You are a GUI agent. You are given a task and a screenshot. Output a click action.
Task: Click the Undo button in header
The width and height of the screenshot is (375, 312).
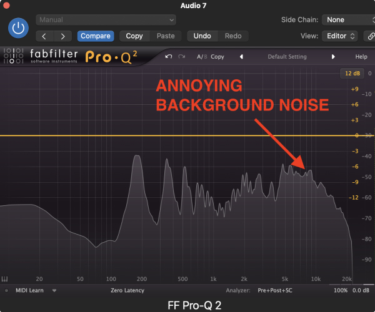202,36
